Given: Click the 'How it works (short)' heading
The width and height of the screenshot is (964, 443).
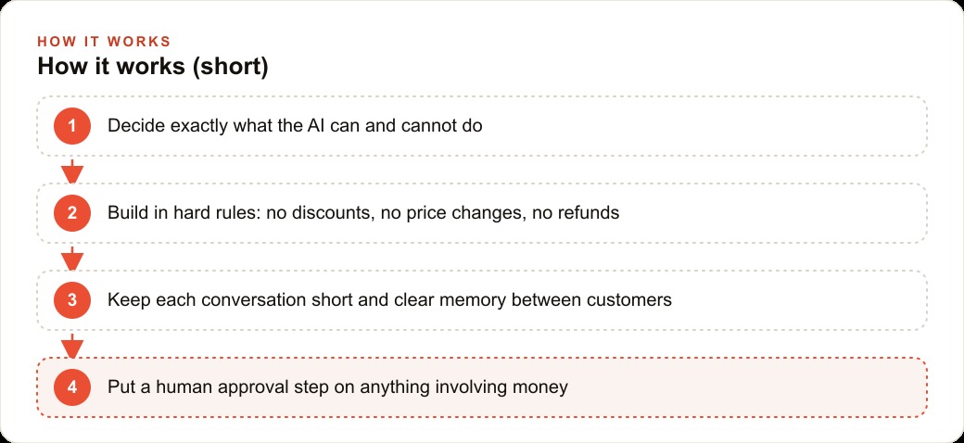Looking at the screenshot, I should coord(153,67).
